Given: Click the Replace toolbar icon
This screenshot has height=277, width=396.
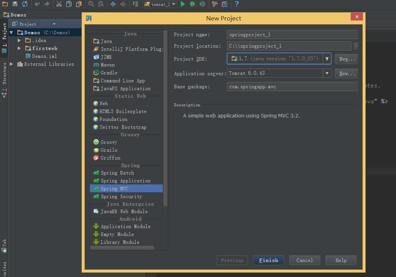Looking at the screenshot, I should click(x=101, y=4).
